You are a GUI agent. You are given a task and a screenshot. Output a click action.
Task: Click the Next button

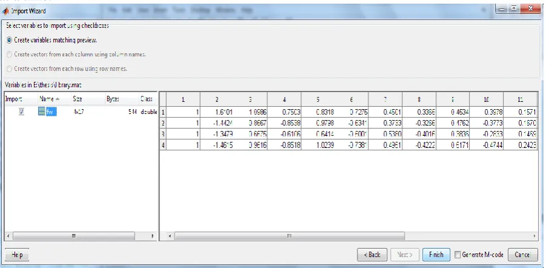click(405, 255)
